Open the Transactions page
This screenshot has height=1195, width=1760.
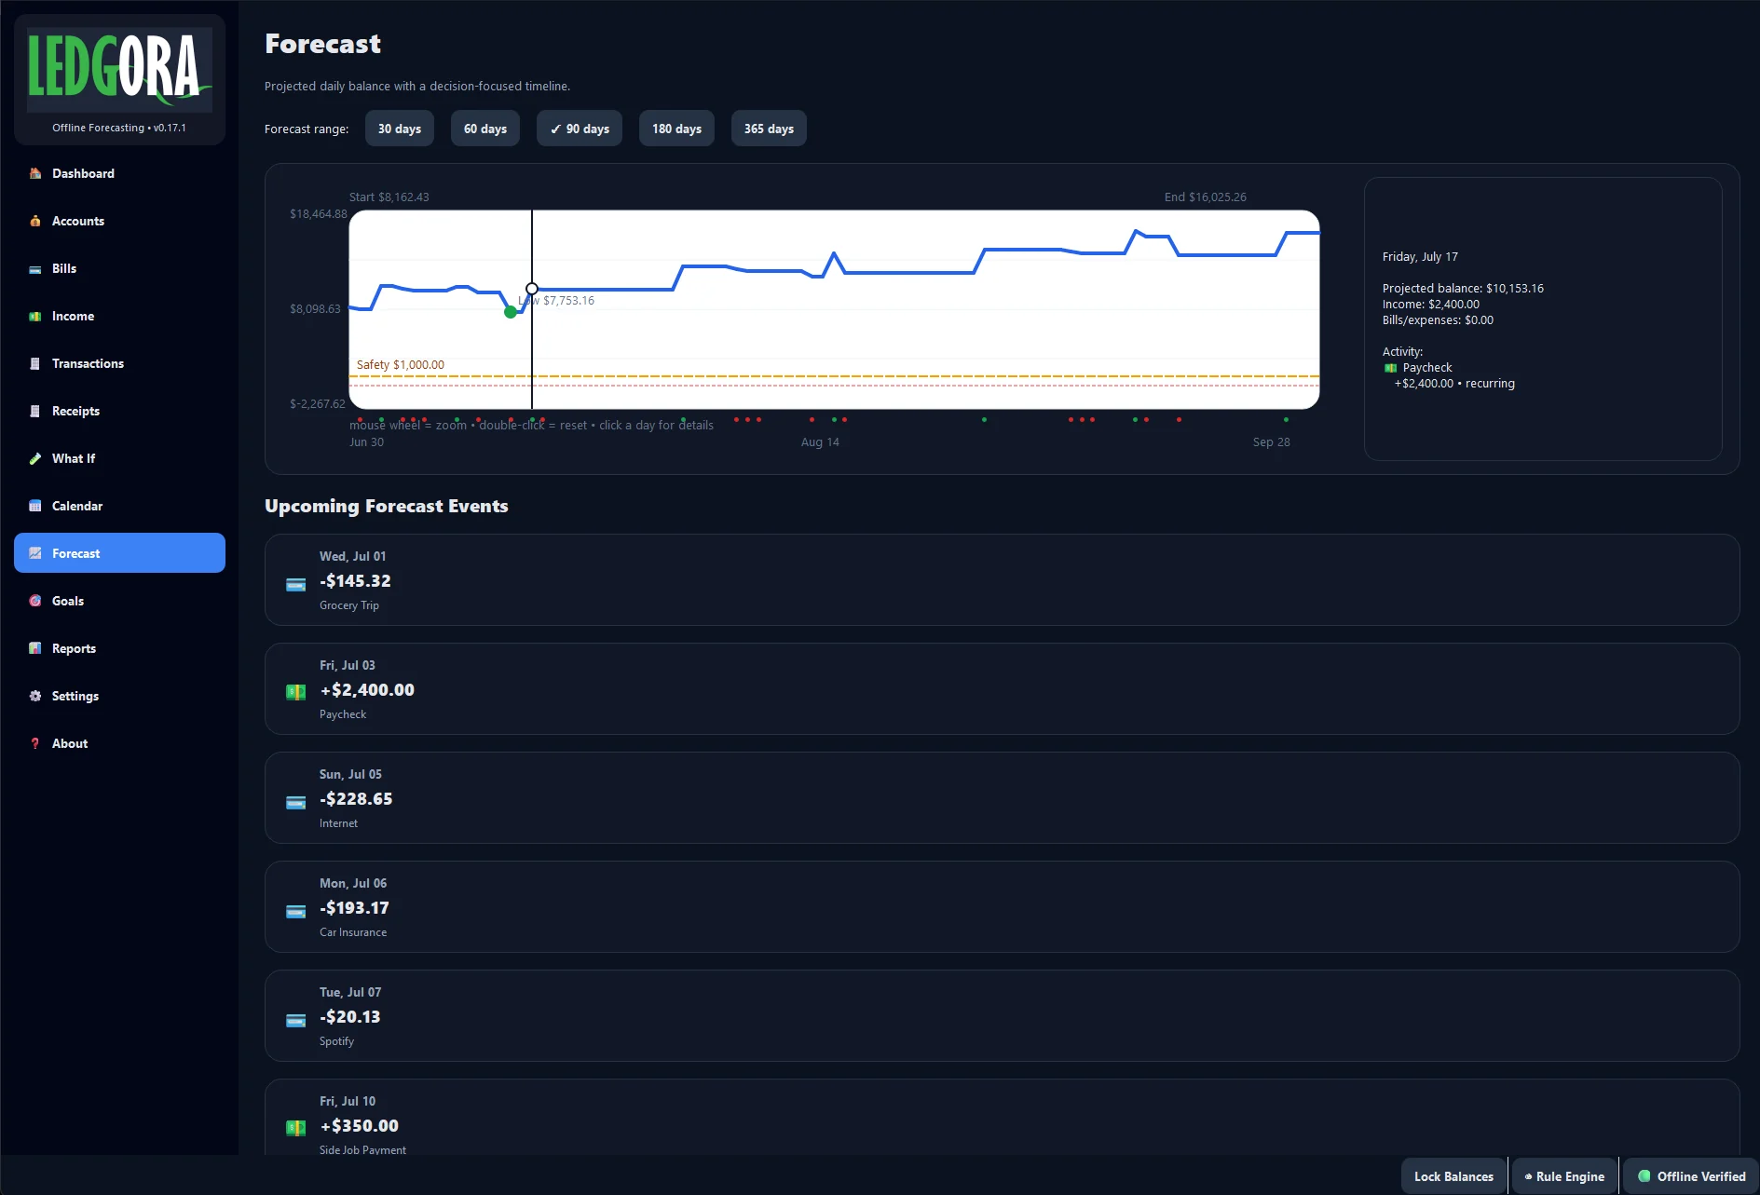click(119, 363)
